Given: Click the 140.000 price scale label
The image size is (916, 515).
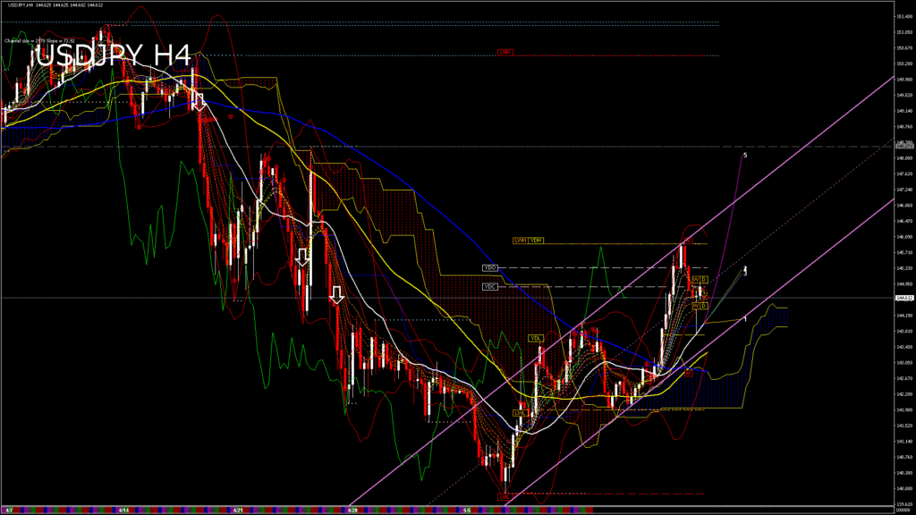Looking at the screenshot, I should (x=903, y=488).
